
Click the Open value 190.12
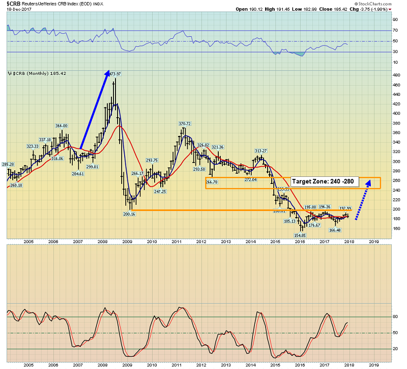256,9
